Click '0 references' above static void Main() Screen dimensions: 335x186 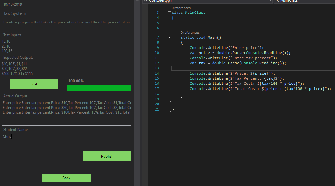pyautogui.click(x=190, y=33)
